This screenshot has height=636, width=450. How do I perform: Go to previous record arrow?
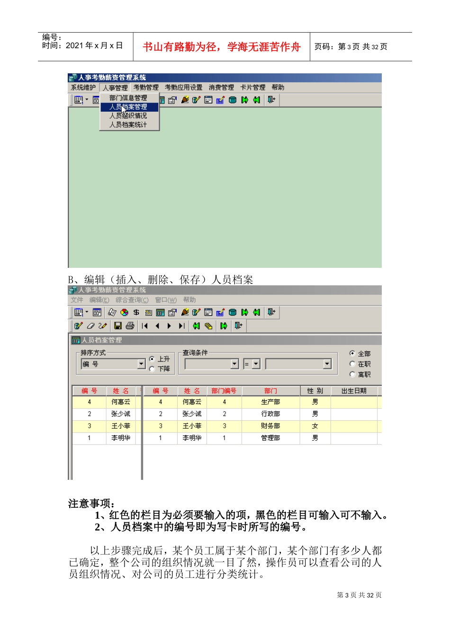coord(157,326)
